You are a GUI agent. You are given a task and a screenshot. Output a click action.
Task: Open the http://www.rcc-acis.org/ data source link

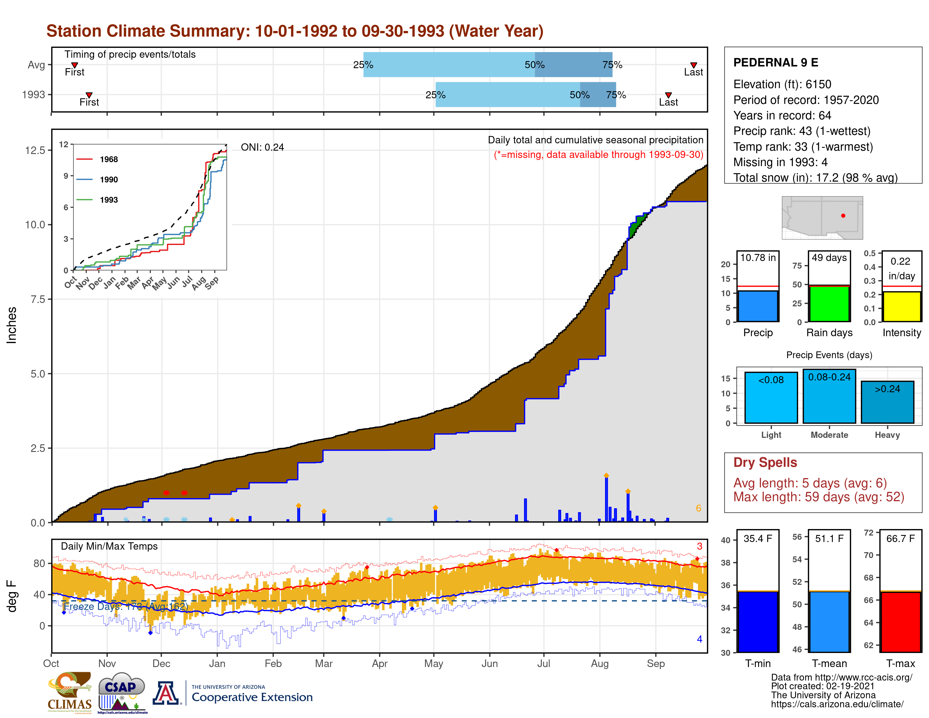pos(863,677)
